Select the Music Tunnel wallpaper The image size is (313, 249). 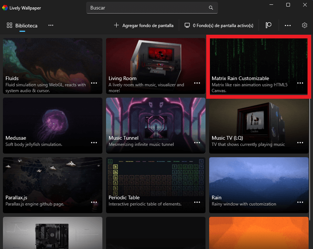pos(156,125)
